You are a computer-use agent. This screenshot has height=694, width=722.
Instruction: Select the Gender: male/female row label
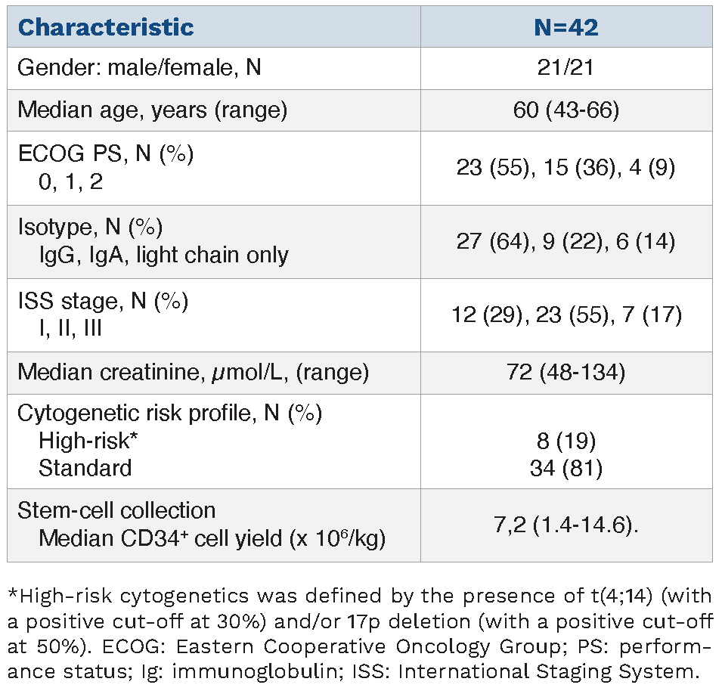coord(139,68)
